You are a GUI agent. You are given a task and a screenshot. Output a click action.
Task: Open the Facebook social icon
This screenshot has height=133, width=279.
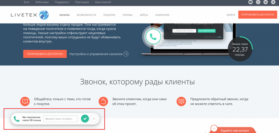(x=258, y=2)
